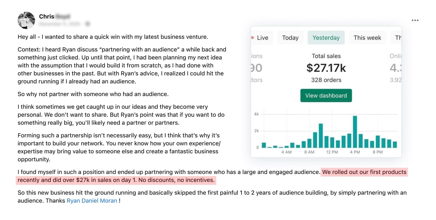Click the 8 PM axis label

click(377, 152)
